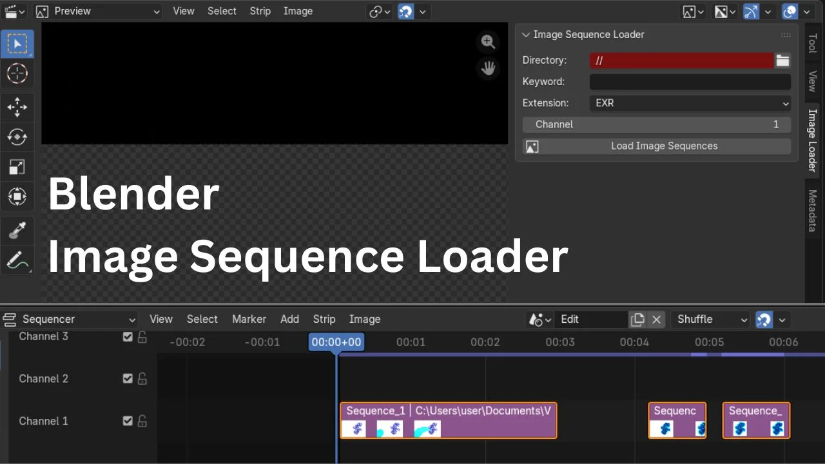Screen dimensions: 825x464
Task: Click the pan hand icon in preview
Action: point(488,68)
